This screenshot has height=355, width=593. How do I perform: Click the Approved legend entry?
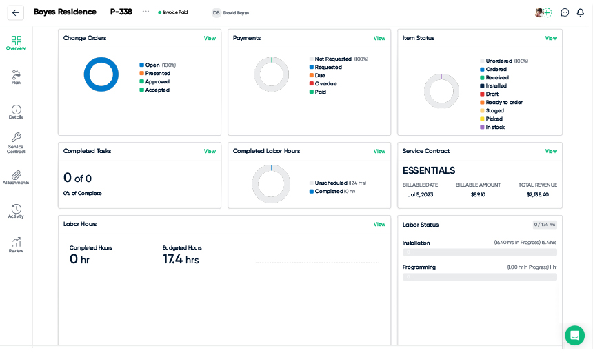pos(154,81)
